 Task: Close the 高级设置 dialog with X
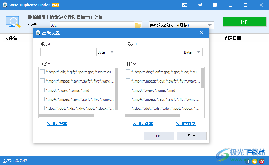point(202,33)
